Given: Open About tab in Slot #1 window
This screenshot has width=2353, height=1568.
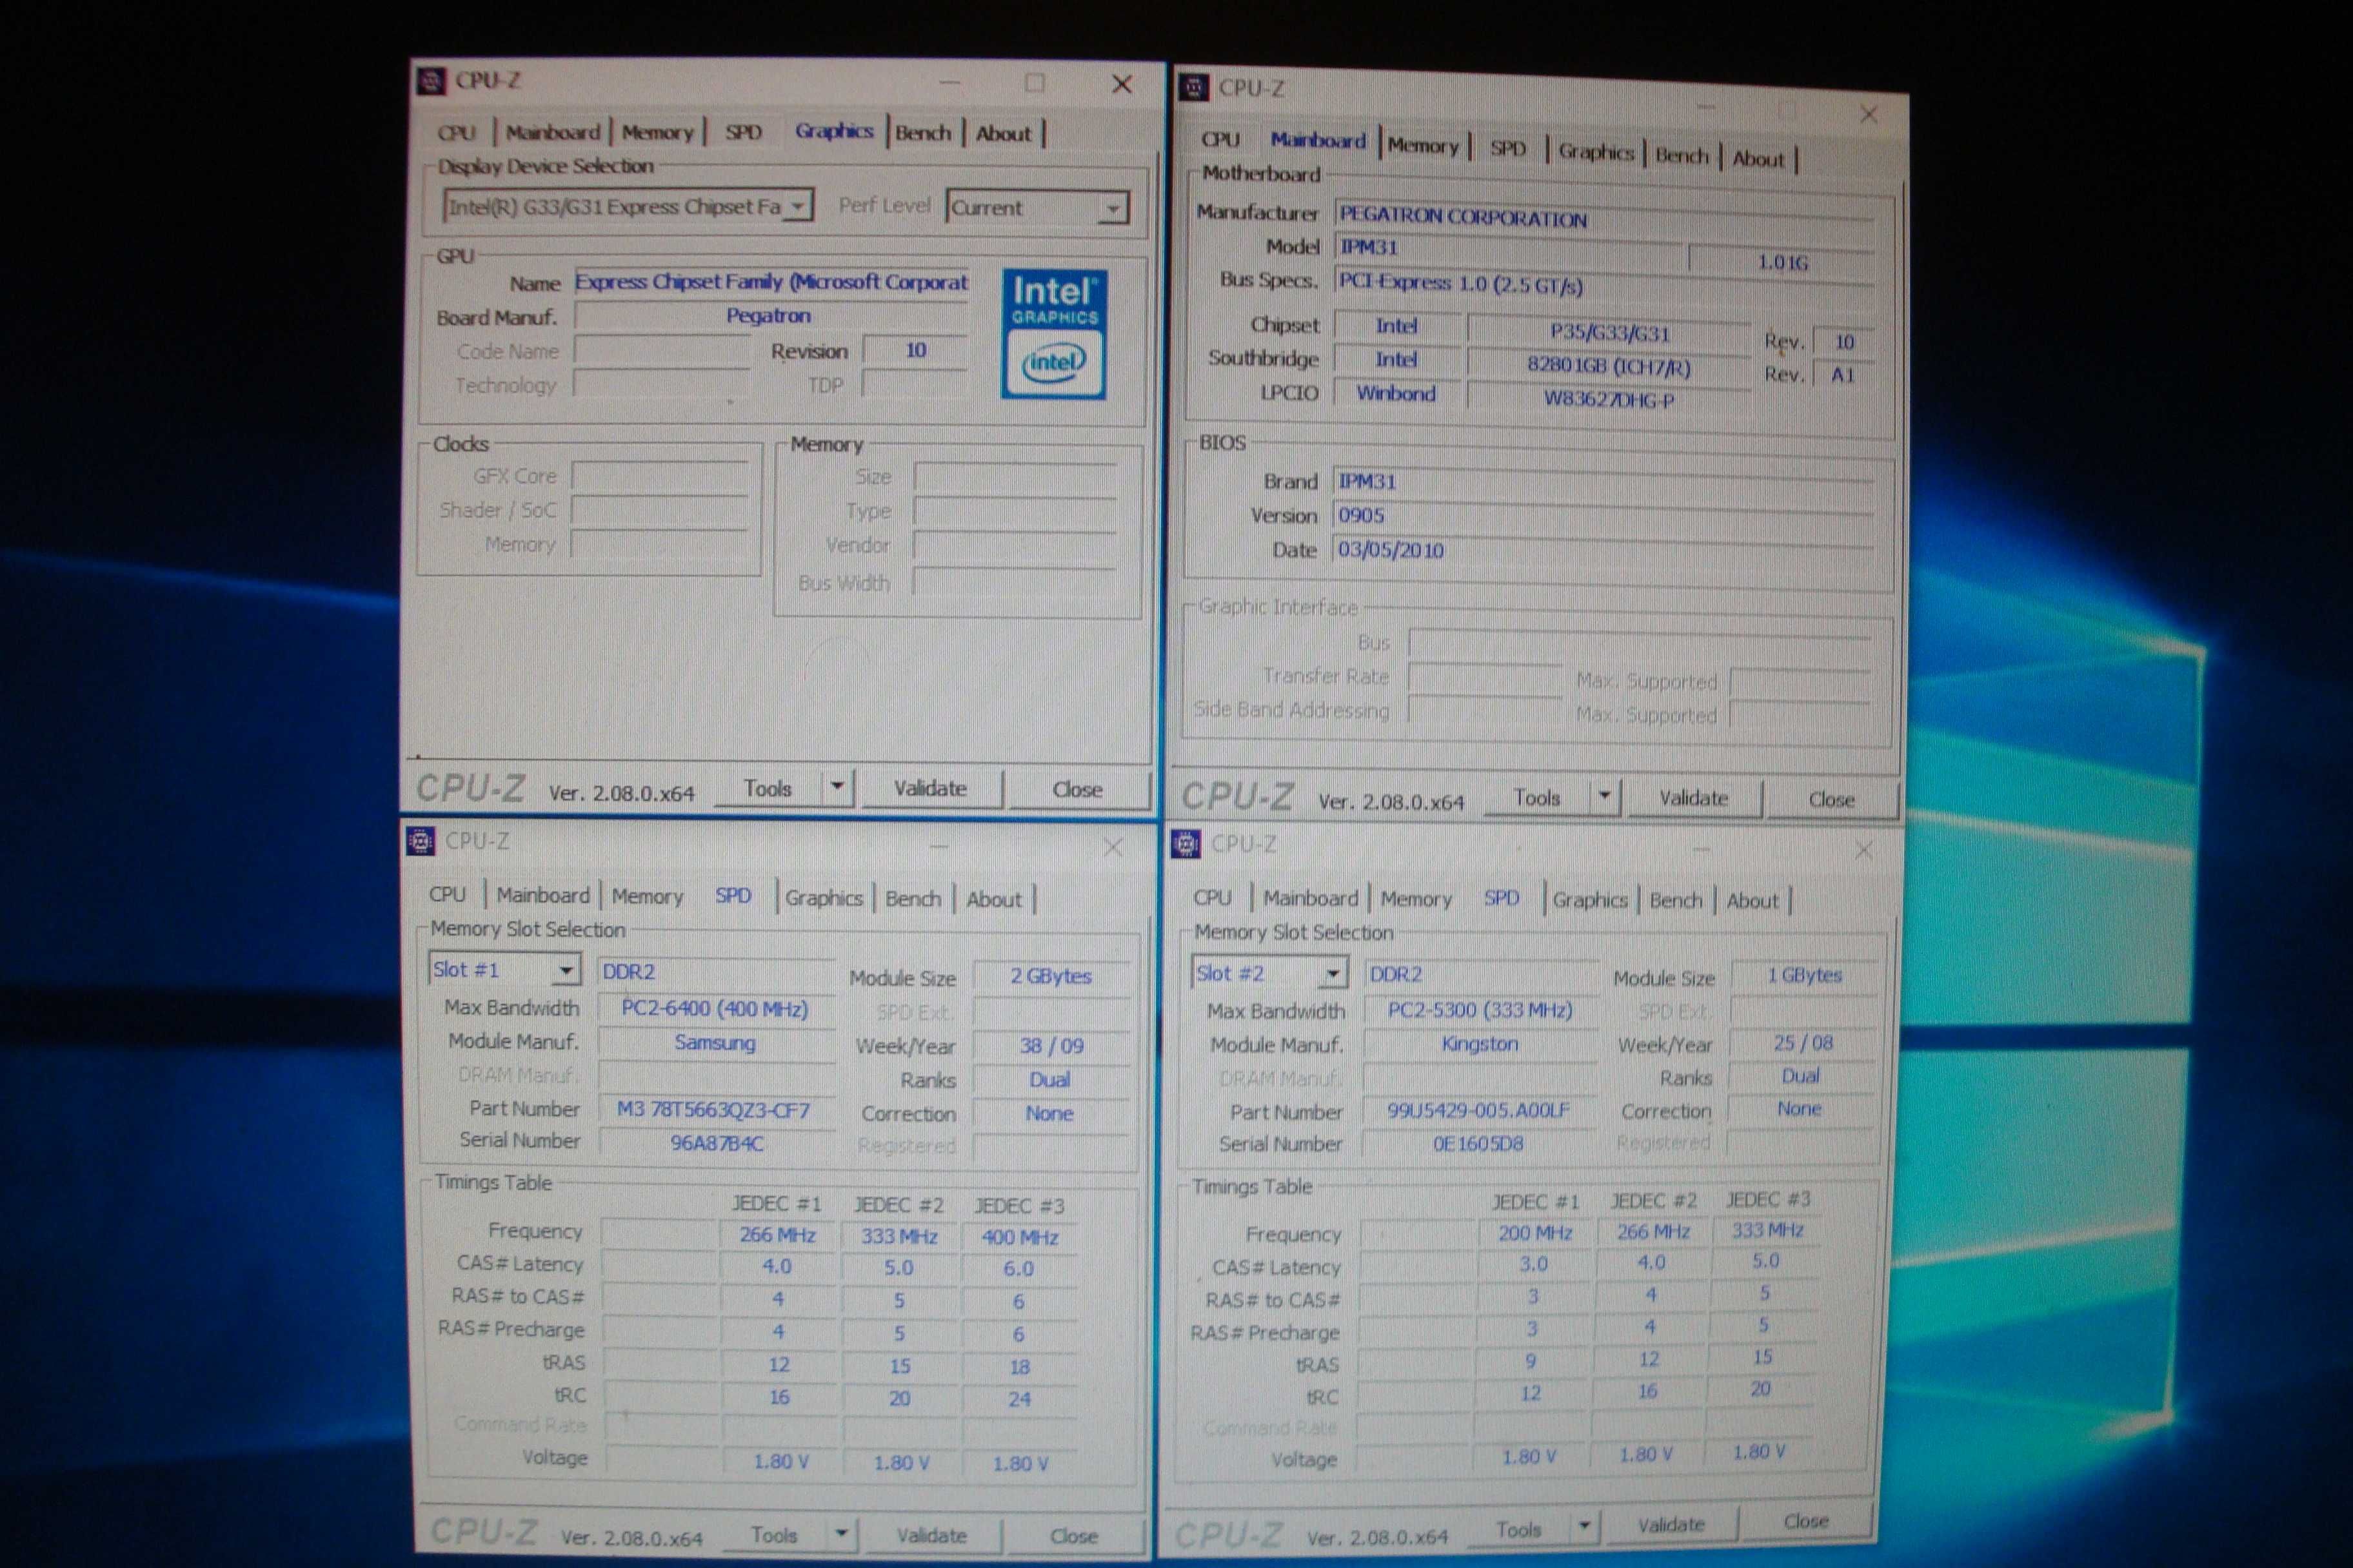Looking at the screenshot, I should (993, 899).
